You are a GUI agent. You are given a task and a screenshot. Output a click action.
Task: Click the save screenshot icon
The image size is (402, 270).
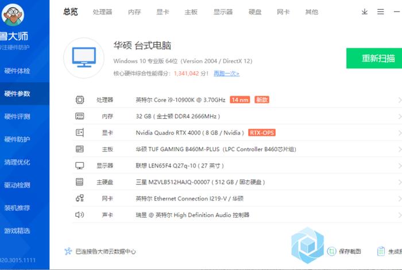[x=331, y=251]
